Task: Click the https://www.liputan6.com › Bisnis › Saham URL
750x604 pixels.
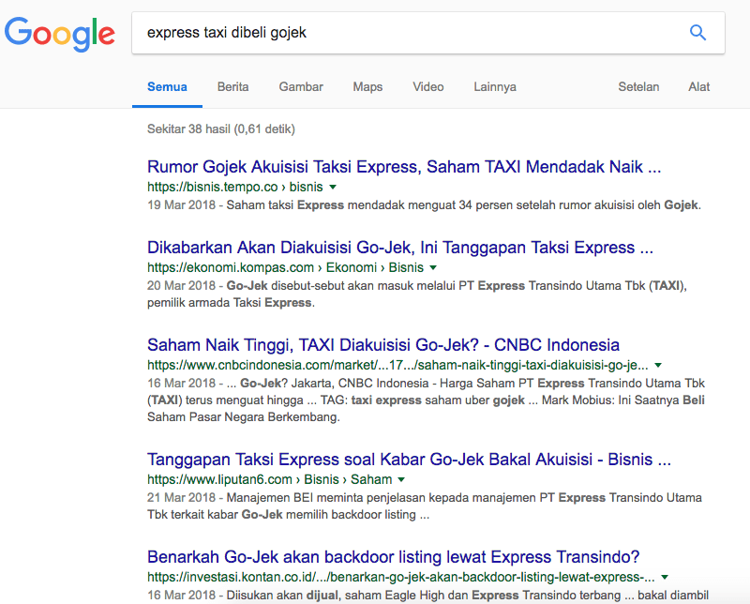Action: 269,479
